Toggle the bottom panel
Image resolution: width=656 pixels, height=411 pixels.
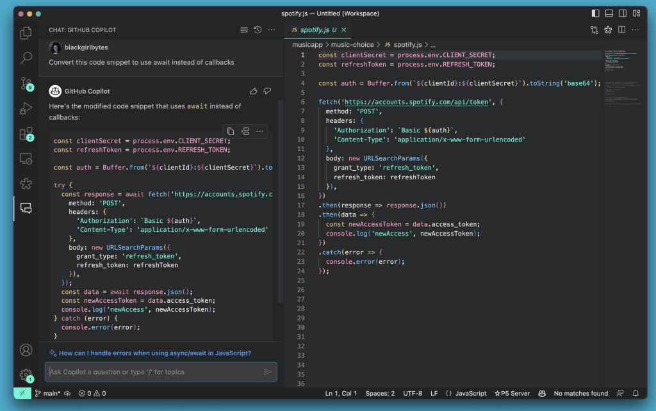(609, 13)
